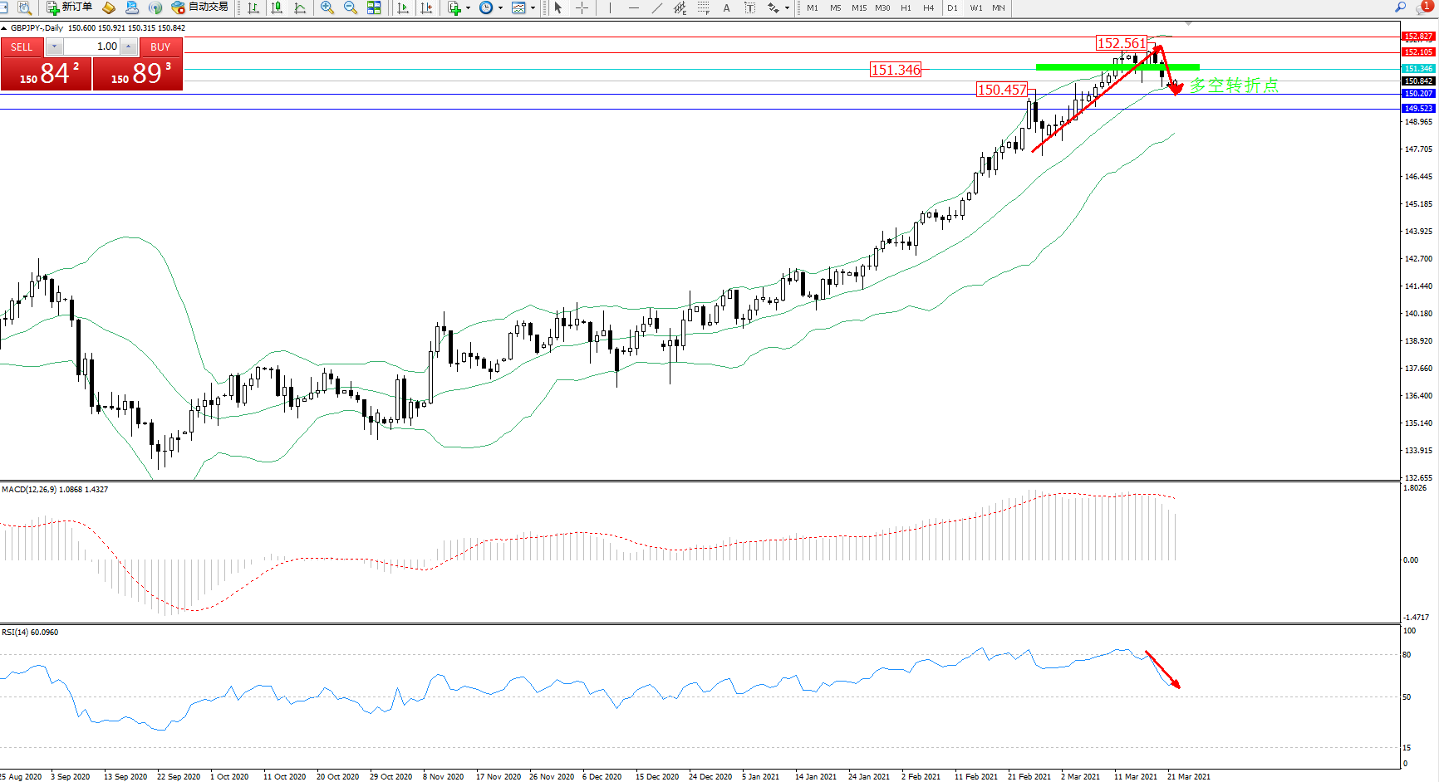Click the lot volume input field

91,46
